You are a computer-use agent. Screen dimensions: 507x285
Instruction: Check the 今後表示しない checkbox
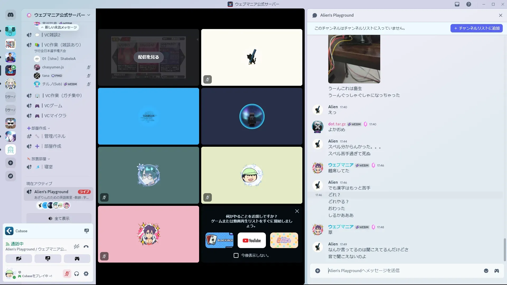pyautogui.click(x=236, y=255)
